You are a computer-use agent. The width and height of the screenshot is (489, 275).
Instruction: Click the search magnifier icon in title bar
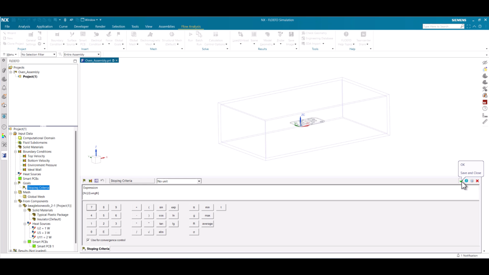coord(462,26)
